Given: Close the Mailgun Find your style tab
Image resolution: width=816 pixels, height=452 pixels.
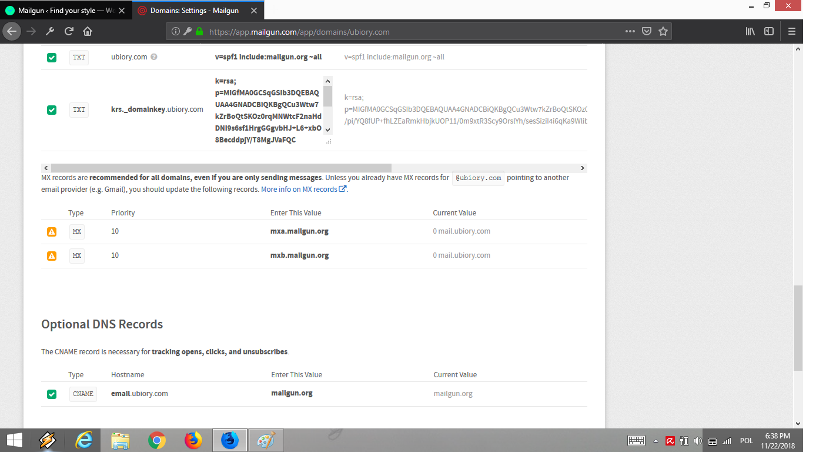Looking at the screenshot, I should 123,11.
